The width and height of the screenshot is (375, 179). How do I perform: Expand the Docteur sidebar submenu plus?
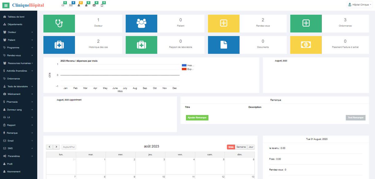coord(32,32)
